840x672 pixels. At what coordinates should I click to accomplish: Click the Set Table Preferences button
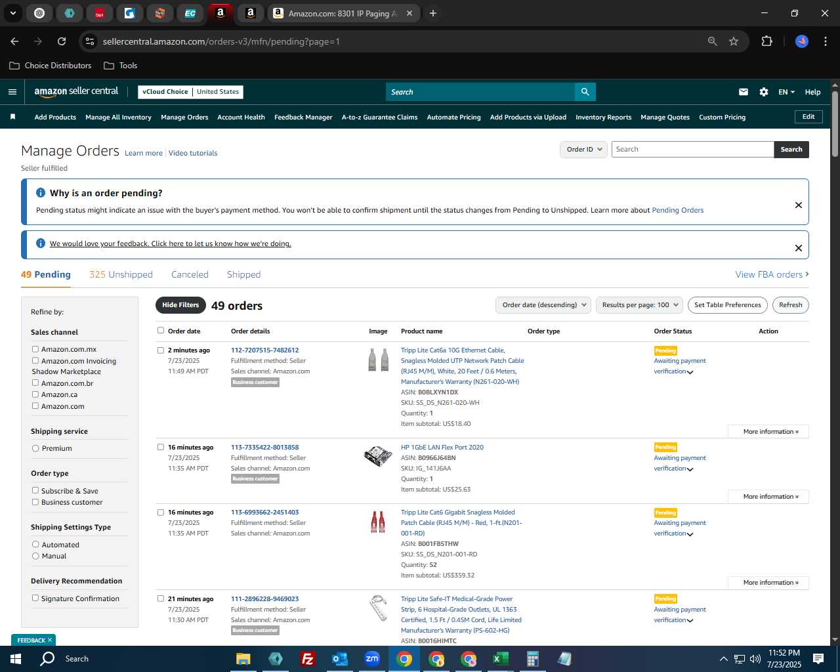tap(728, 305)
